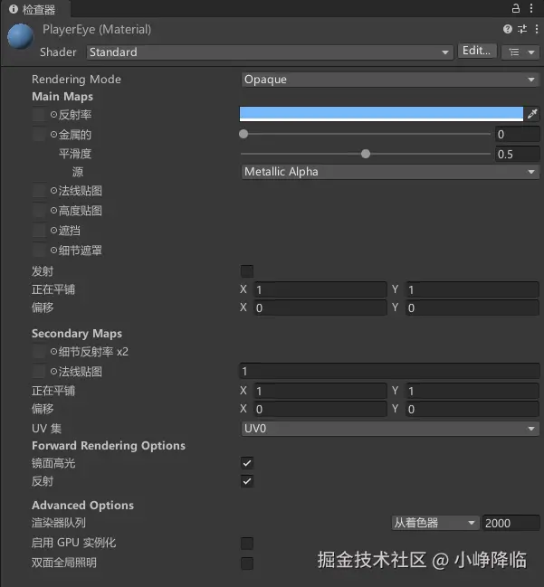Viewport: 544px width, 587px height.
Task: Click the 反射率 texture picker circle
Action: (x=53, y=115)
